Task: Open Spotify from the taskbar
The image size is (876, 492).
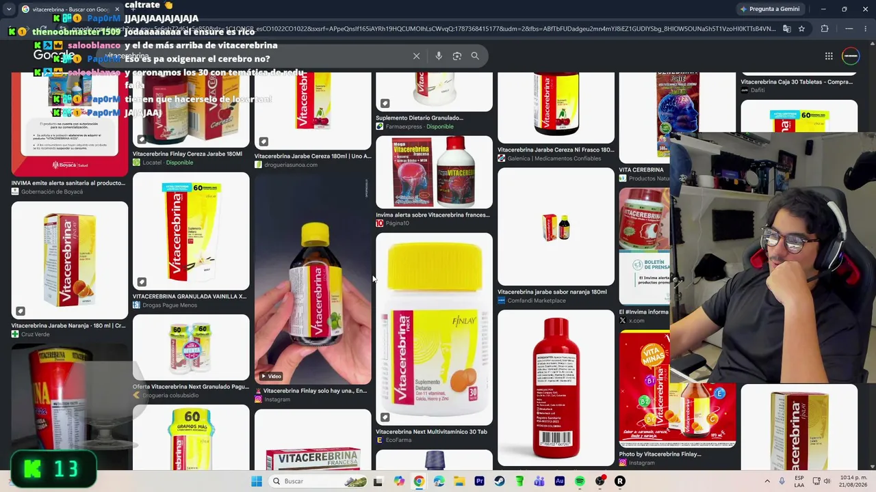Action: [580, 481]
